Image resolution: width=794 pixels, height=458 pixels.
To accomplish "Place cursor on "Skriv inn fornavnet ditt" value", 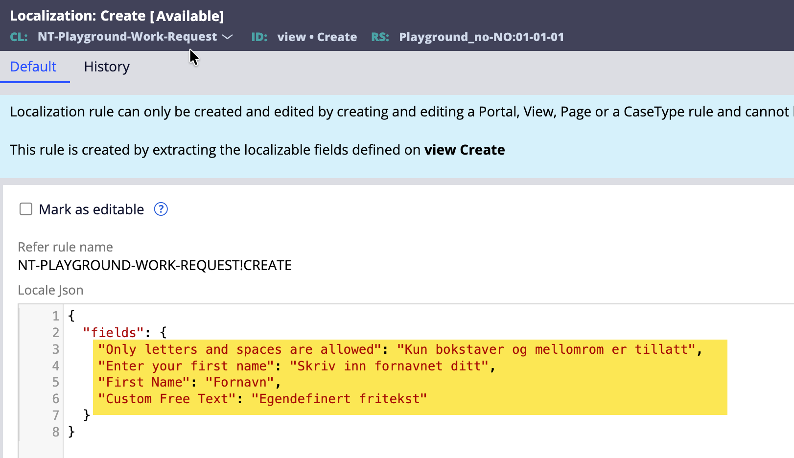I will (389, 366).
